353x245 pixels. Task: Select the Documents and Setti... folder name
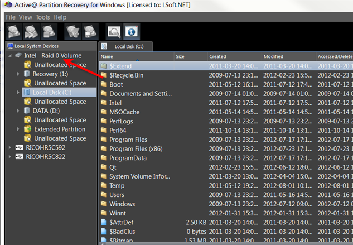(x=141, y=94)
